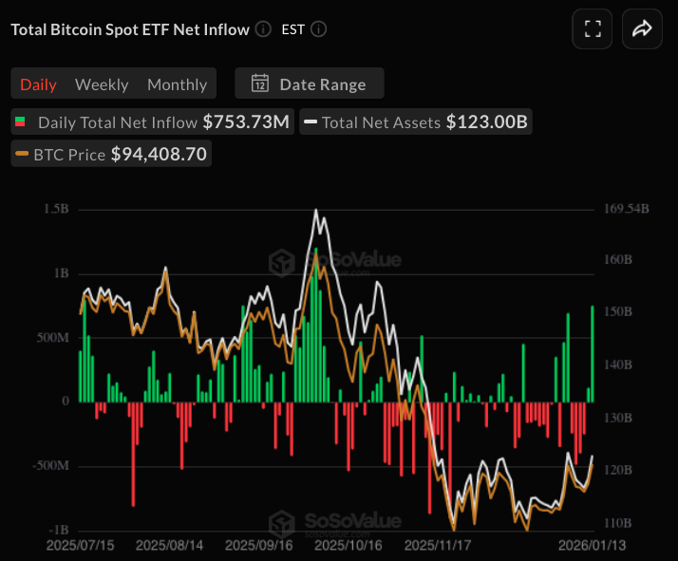Viewport: 678px width, 561px height.
Task: Click the chart title Total Bitcoin Spot ETF Net Inflow
Action: pyautogui.click(x=130, y=29)
